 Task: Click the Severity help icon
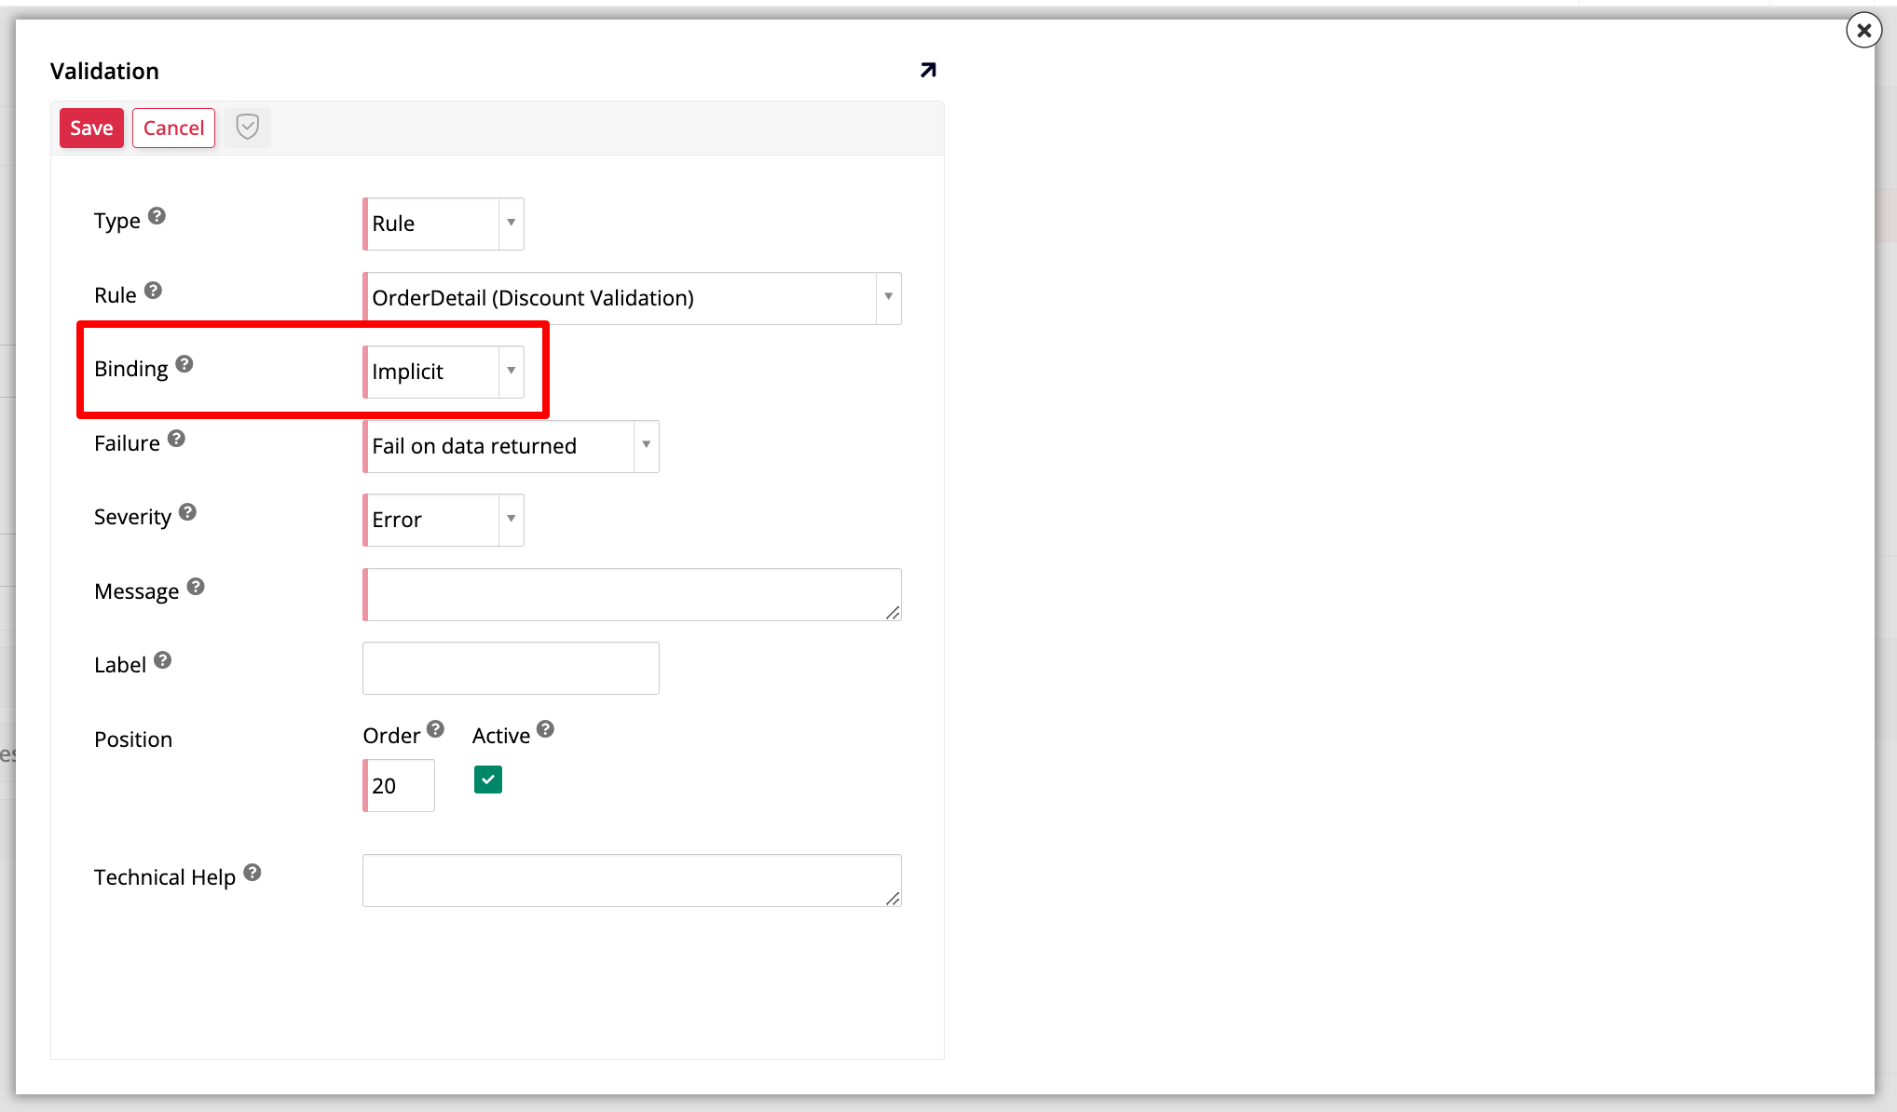click(x=187, y=512)
